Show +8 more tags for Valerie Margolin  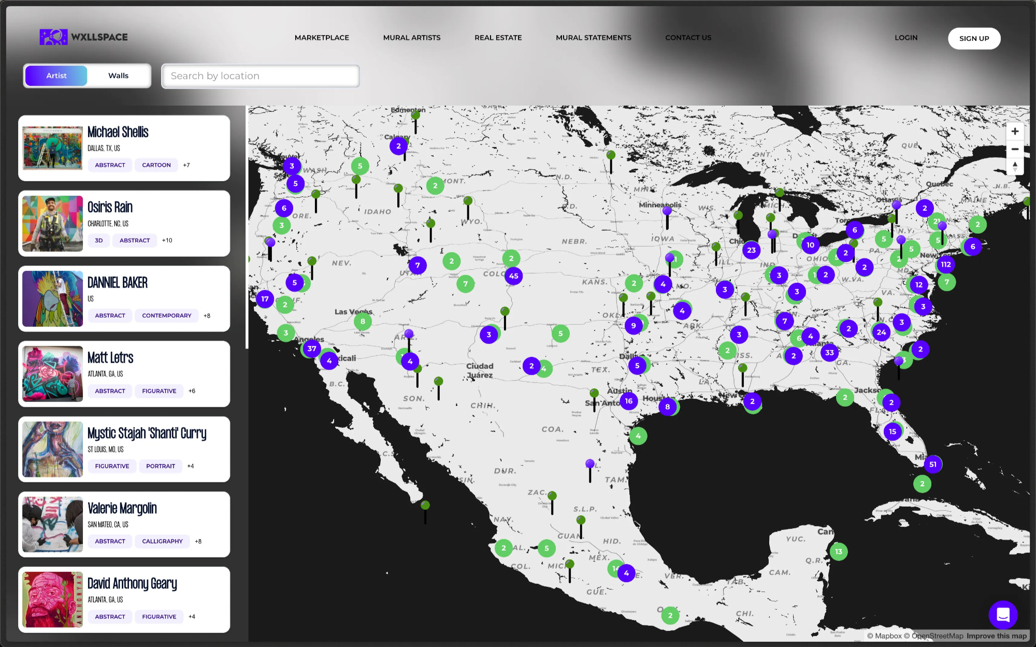[x=198, y=541]
